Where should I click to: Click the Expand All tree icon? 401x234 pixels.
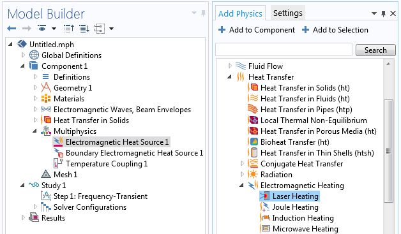point(84,28)
